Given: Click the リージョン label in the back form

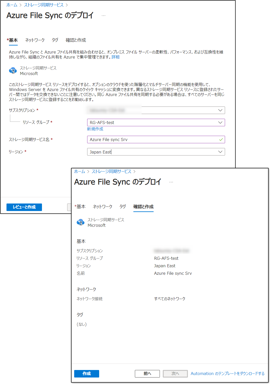Looking at the screenshot, I should click(16, 152).
